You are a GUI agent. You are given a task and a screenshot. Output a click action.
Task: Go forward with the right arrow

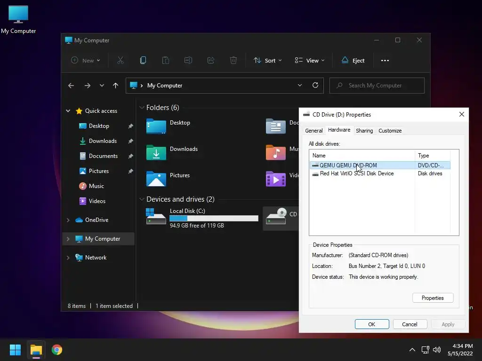(x=87, y=86)
